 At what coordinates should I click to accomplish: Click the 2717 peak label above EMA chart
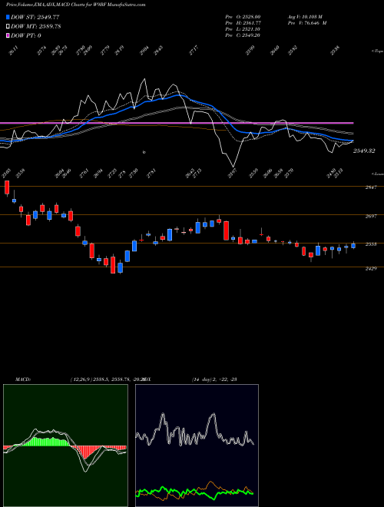[194, 51]
